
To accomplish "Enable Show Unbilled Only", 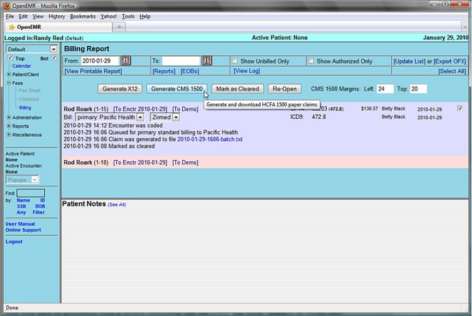I will [x=235, y=60].
